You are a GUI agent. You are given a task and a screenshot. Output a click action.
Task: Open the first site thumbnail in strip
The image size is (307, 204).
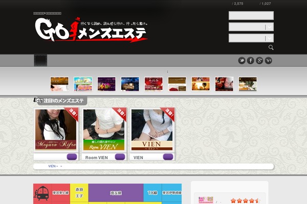click(59, 84)
